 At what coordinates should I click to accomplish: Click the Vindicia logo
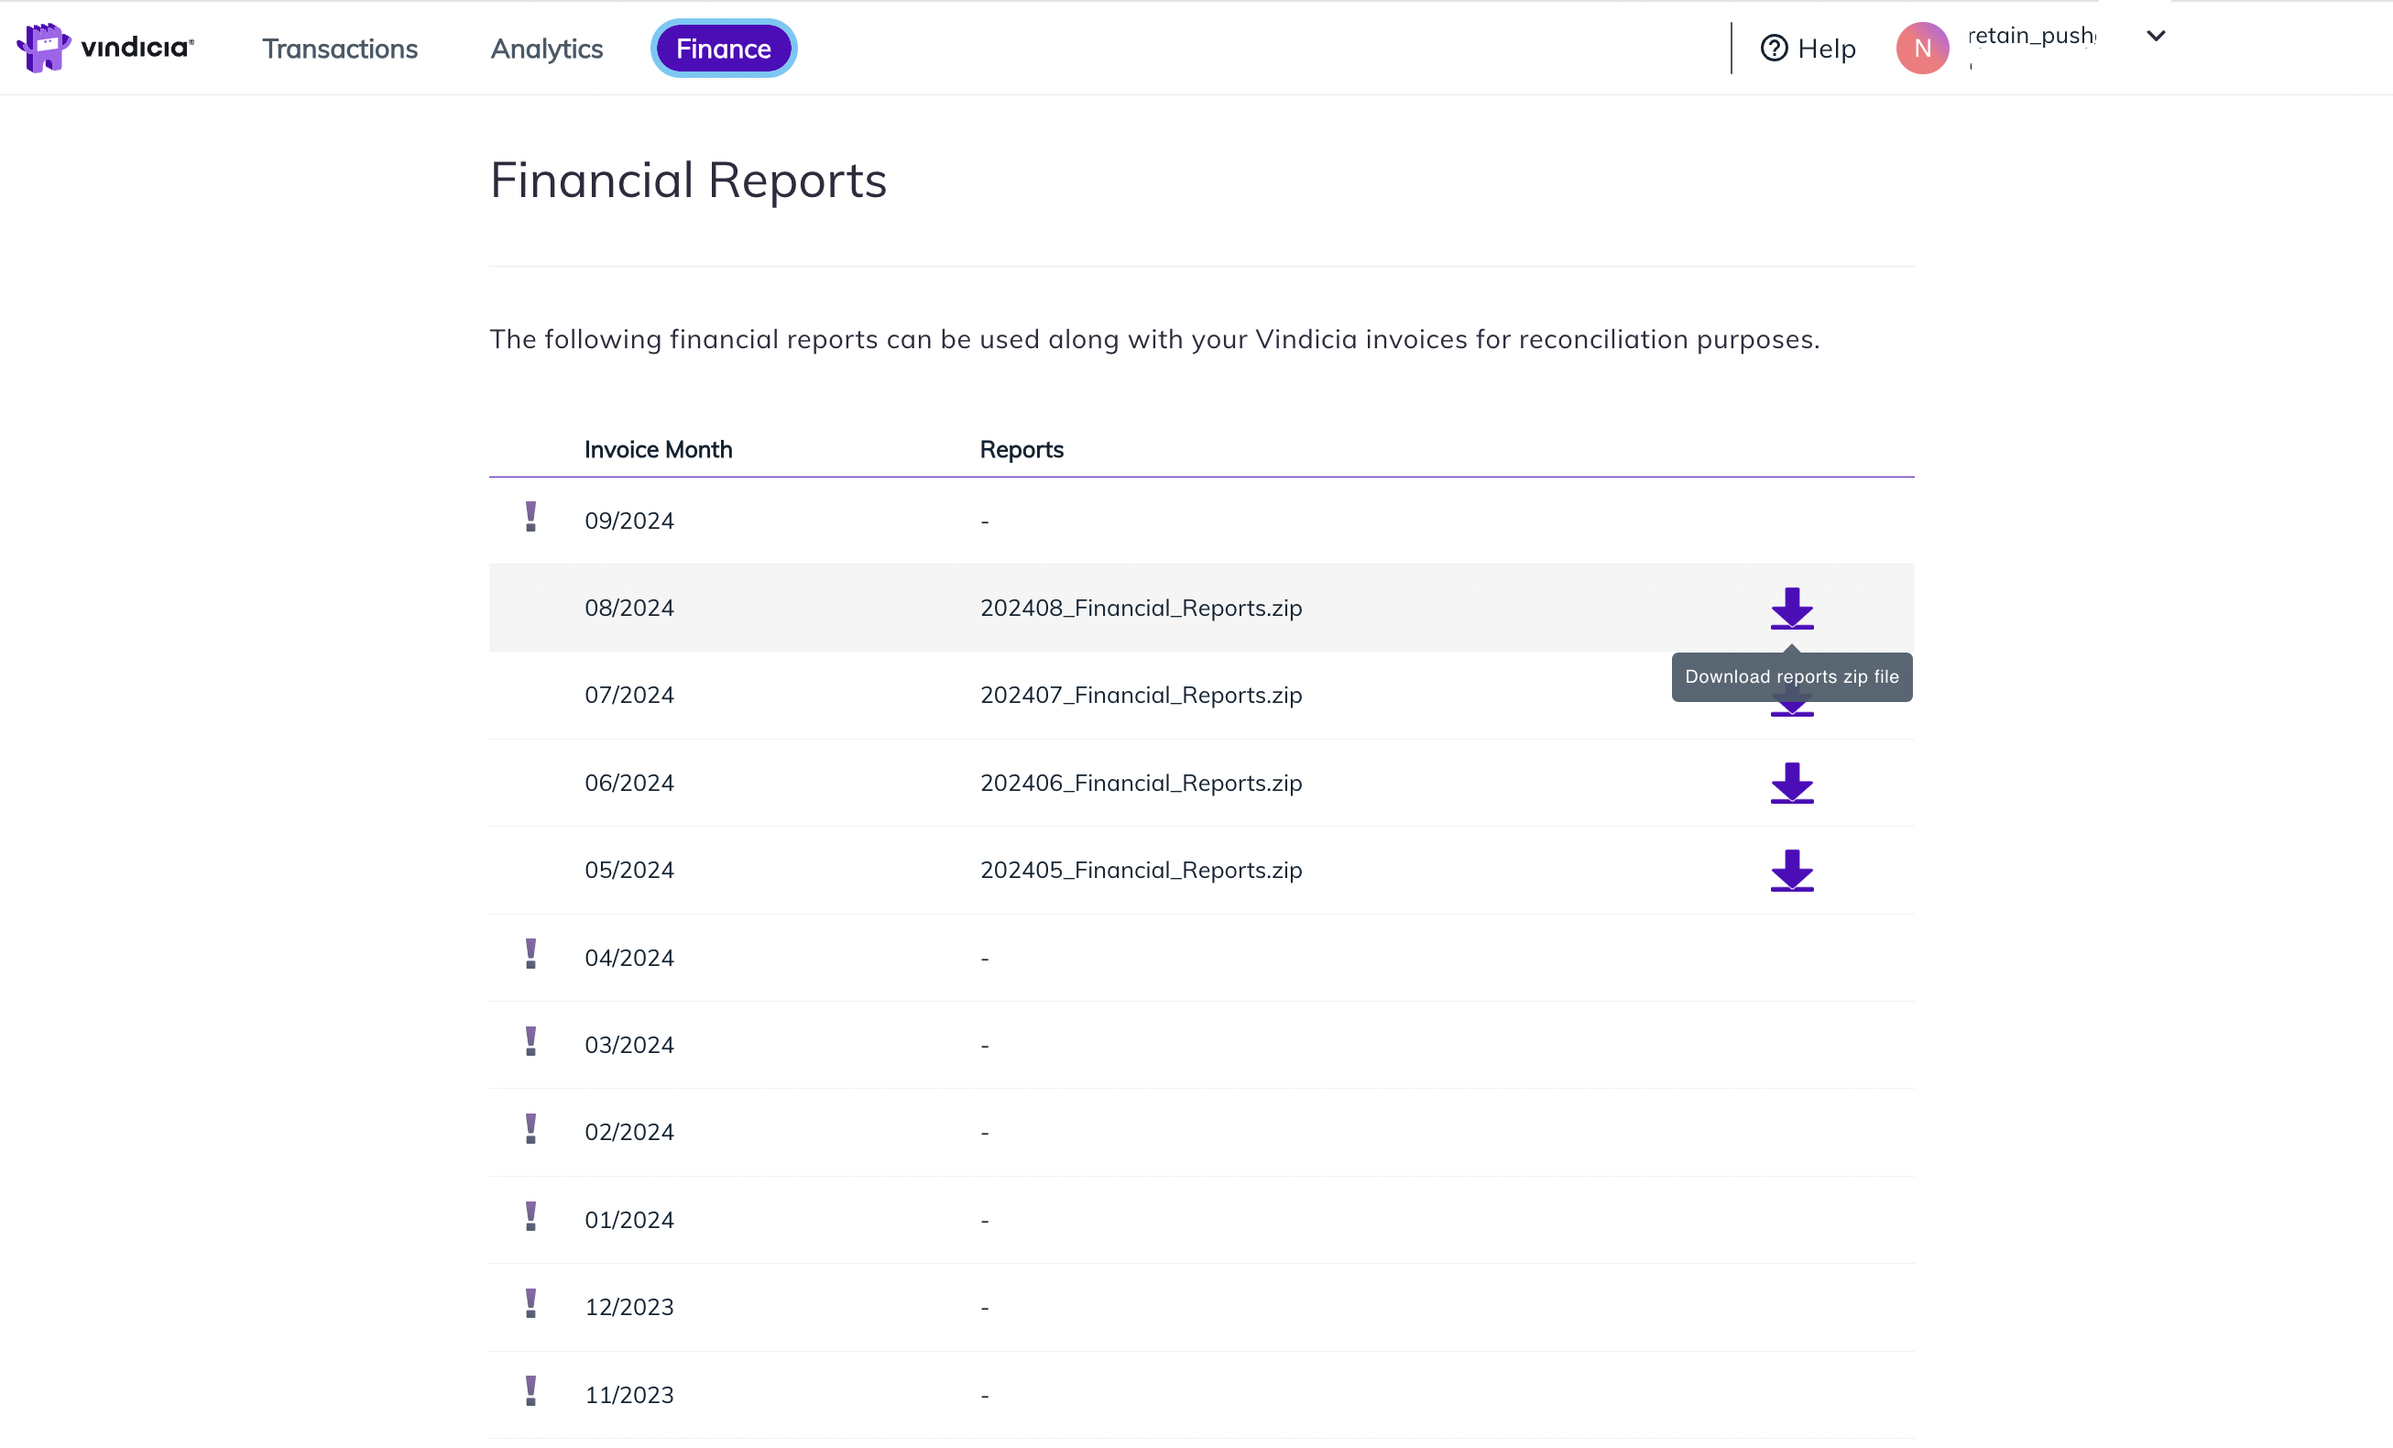(106, 48)
